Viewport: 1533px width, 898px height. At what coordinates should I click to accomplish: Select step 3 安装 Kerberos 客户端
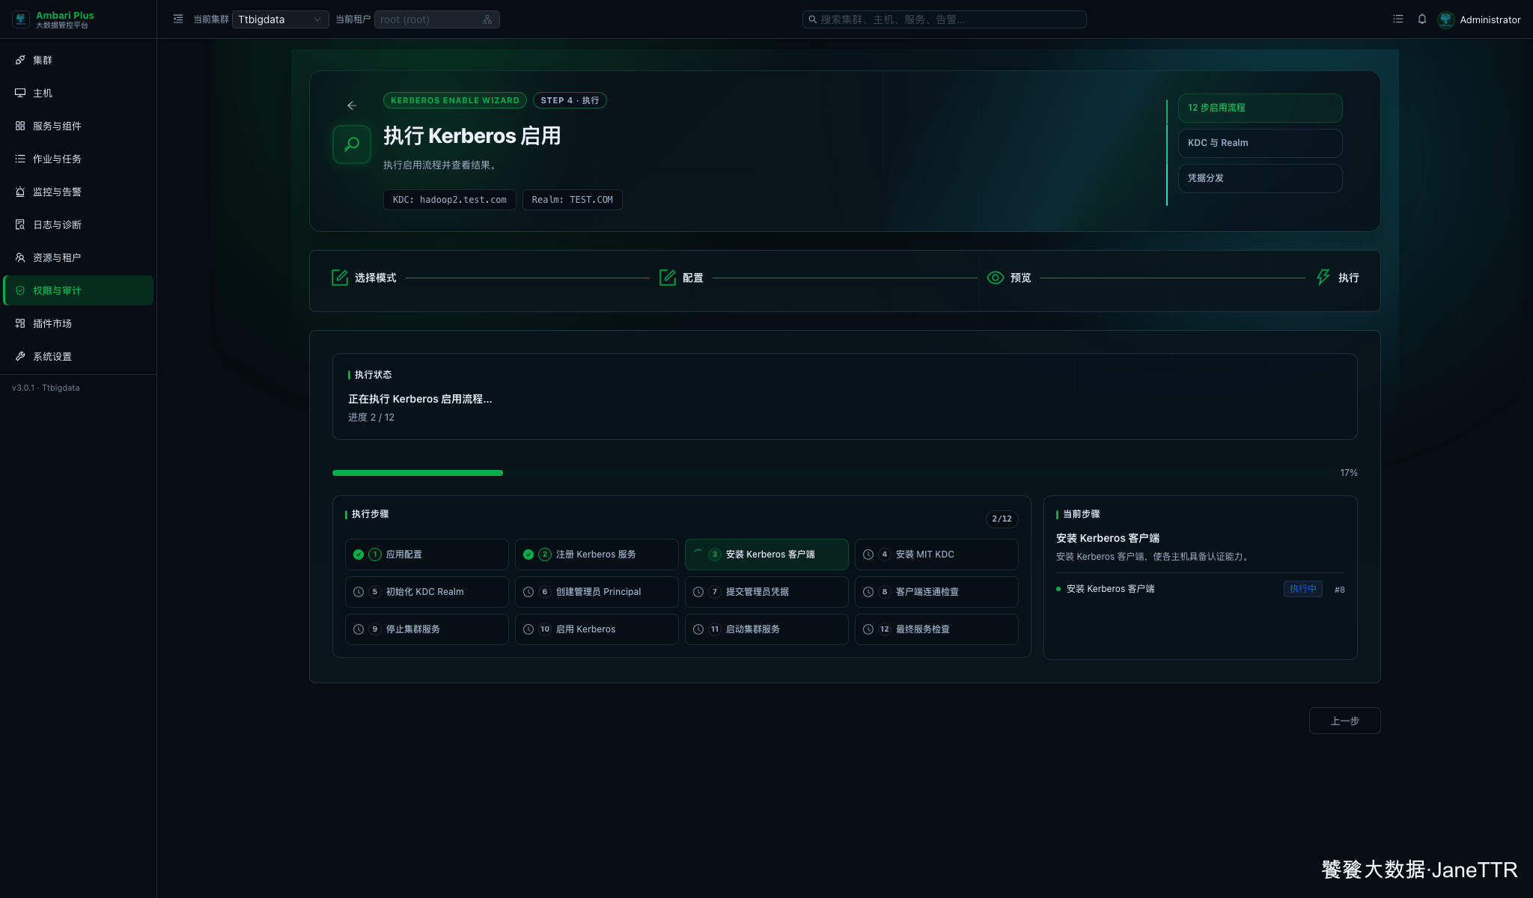pos(766,555)
